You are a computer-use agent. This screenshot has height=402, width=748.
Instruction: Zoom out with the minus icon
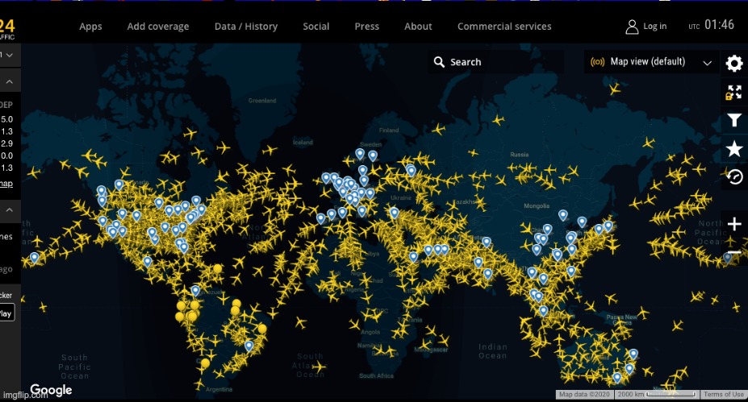point(734,252)
